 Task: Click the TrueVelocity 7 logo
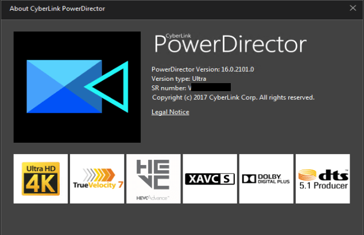point(97,179)
